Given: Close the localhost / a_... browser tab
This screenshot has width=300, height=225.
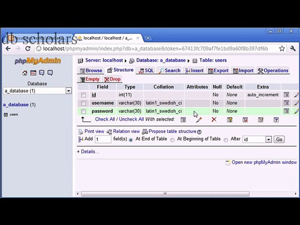Looking at the screenshot, I should click(x=137, y=38).
